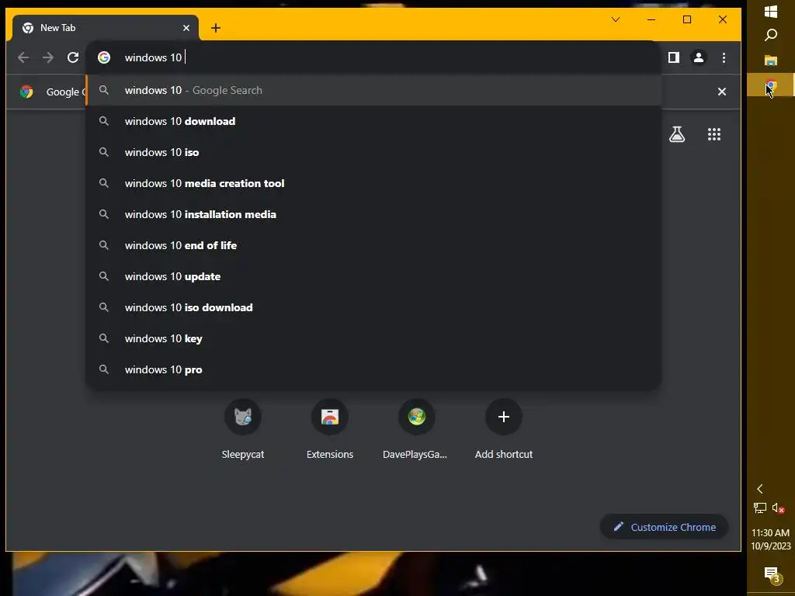Click the address bar text field

point(375,57)
